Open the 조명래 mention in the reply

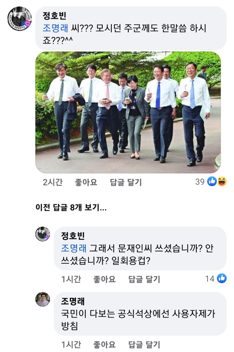click(74, 248)
